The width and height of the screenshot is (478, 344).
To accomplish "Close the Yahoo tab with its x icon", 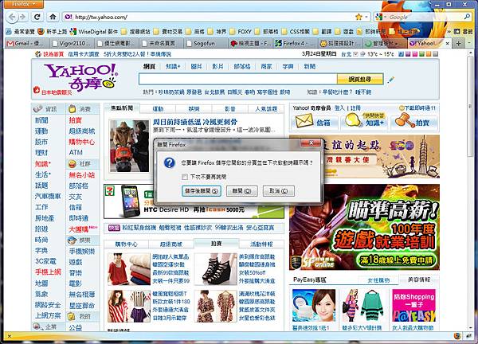I will pyautogui.click(x=447, y=44).
